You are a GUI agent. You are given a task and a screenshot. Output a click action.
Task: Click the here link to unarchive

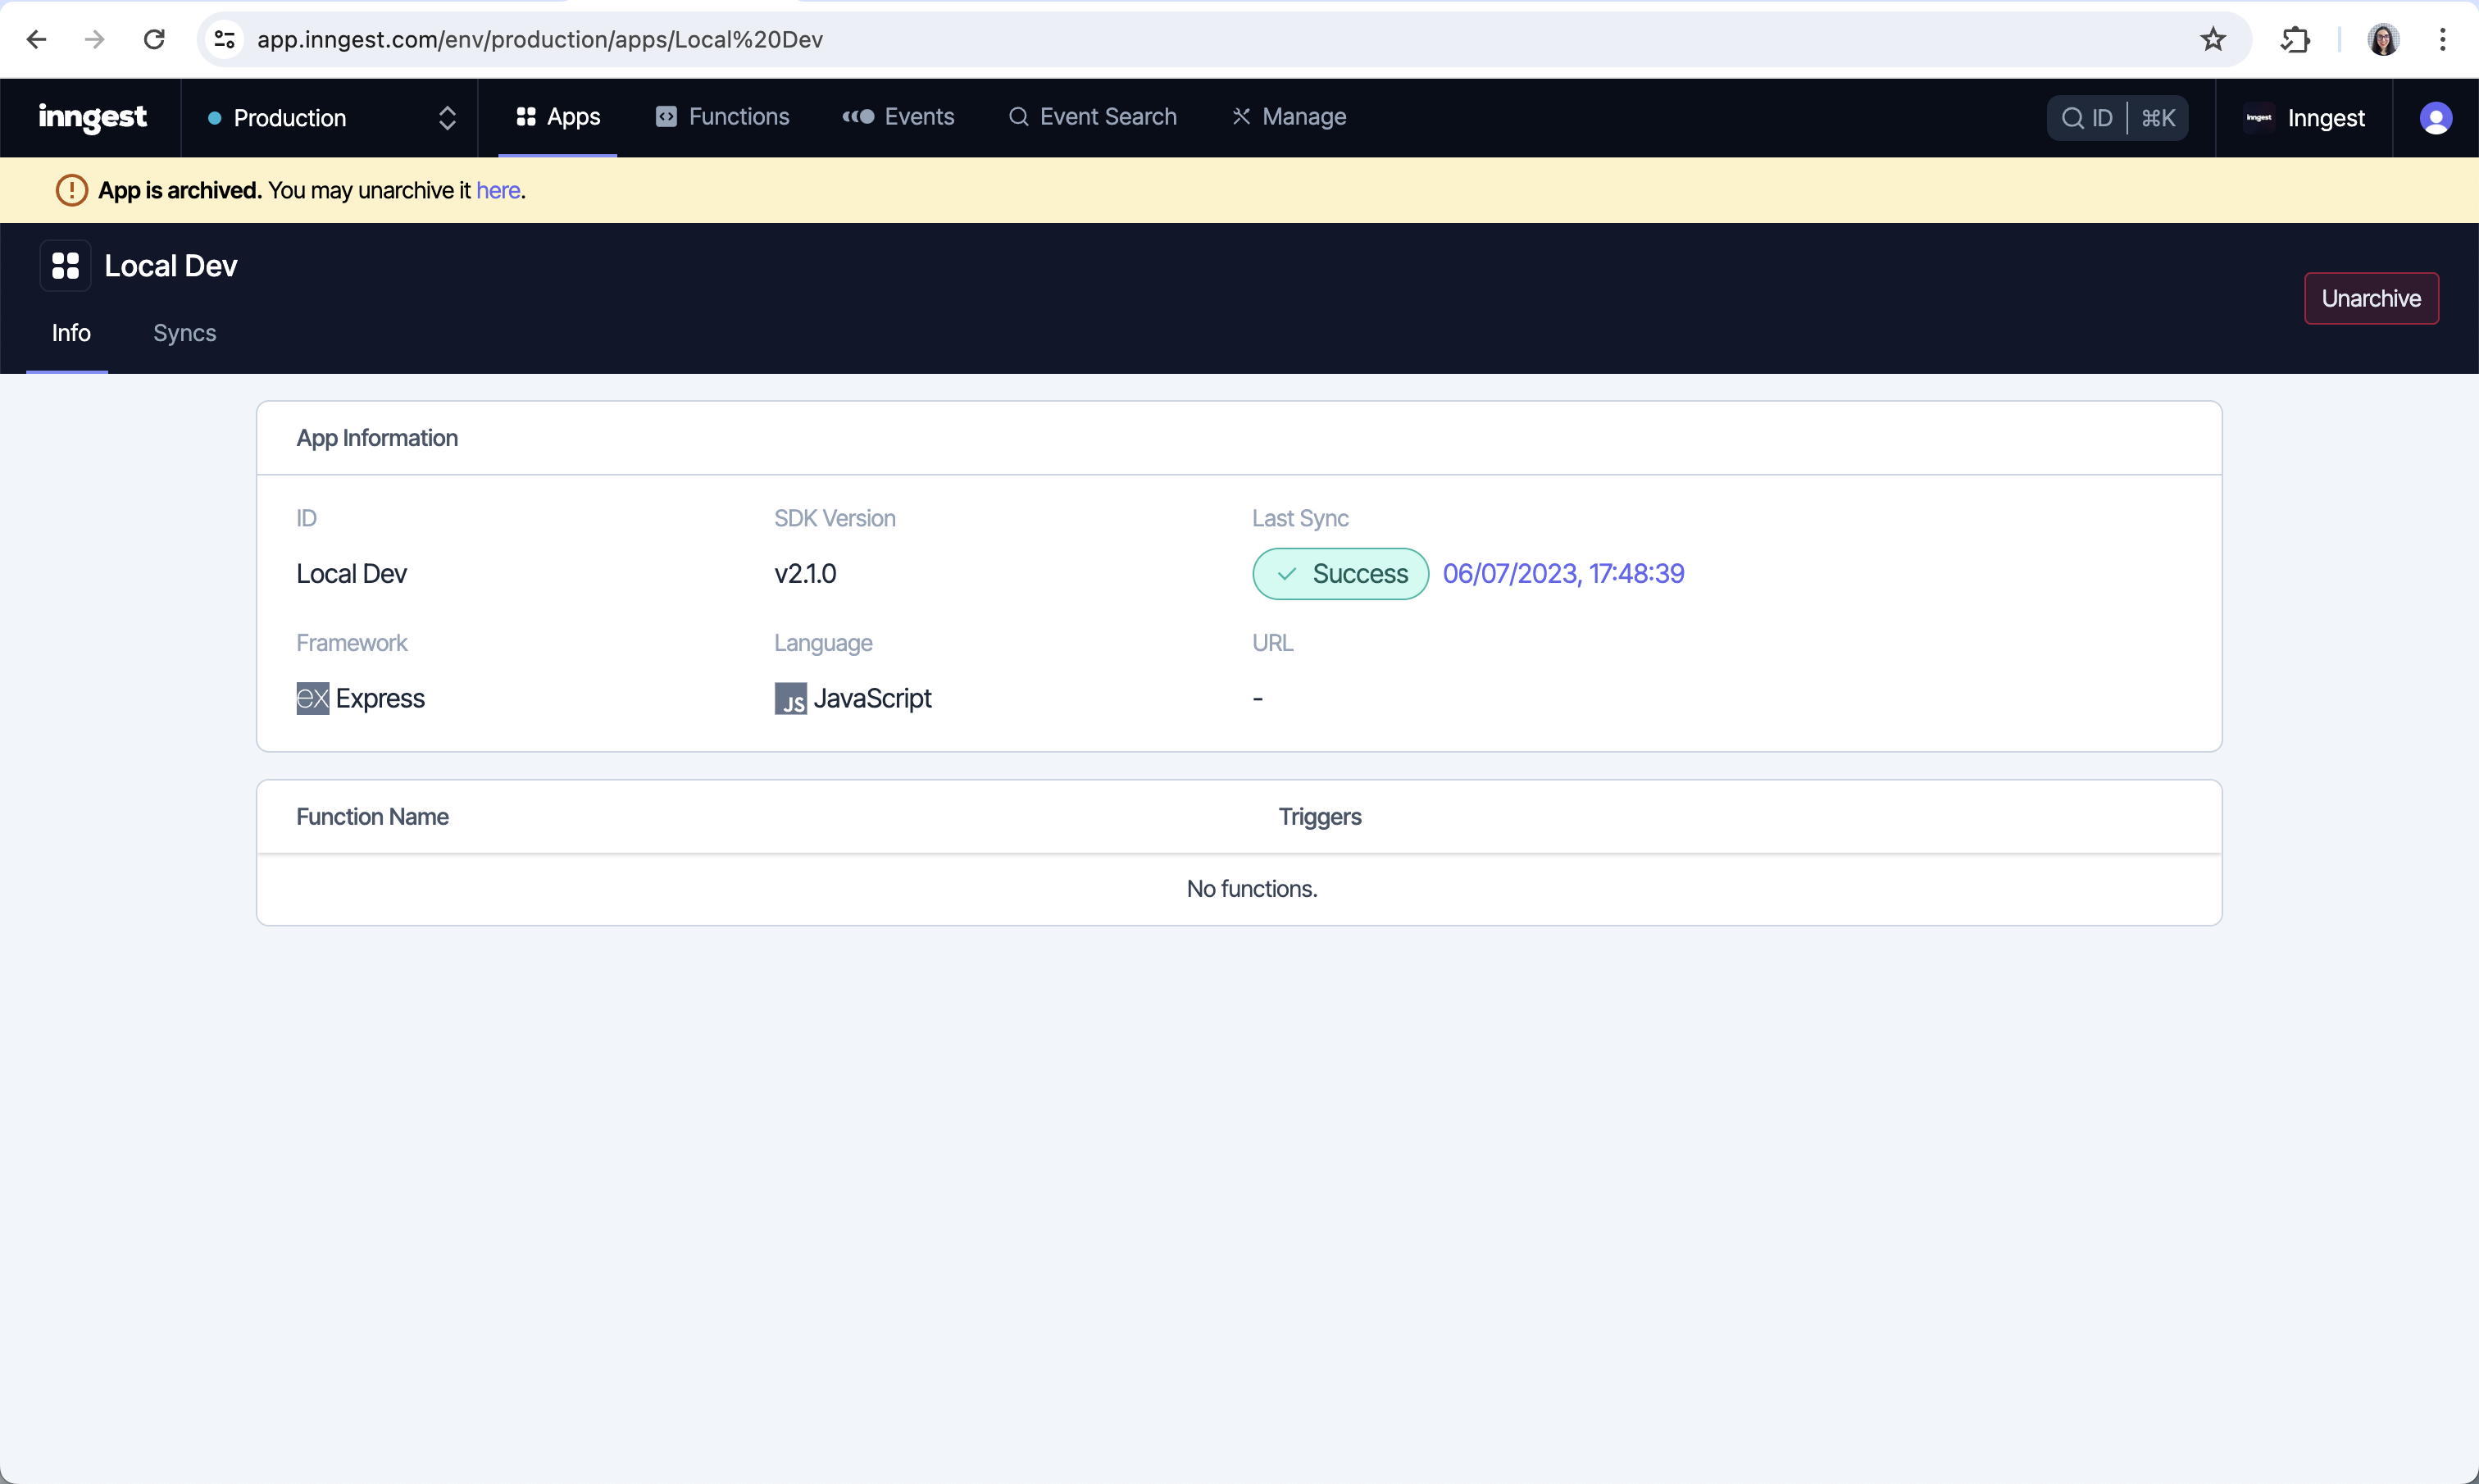498,190
